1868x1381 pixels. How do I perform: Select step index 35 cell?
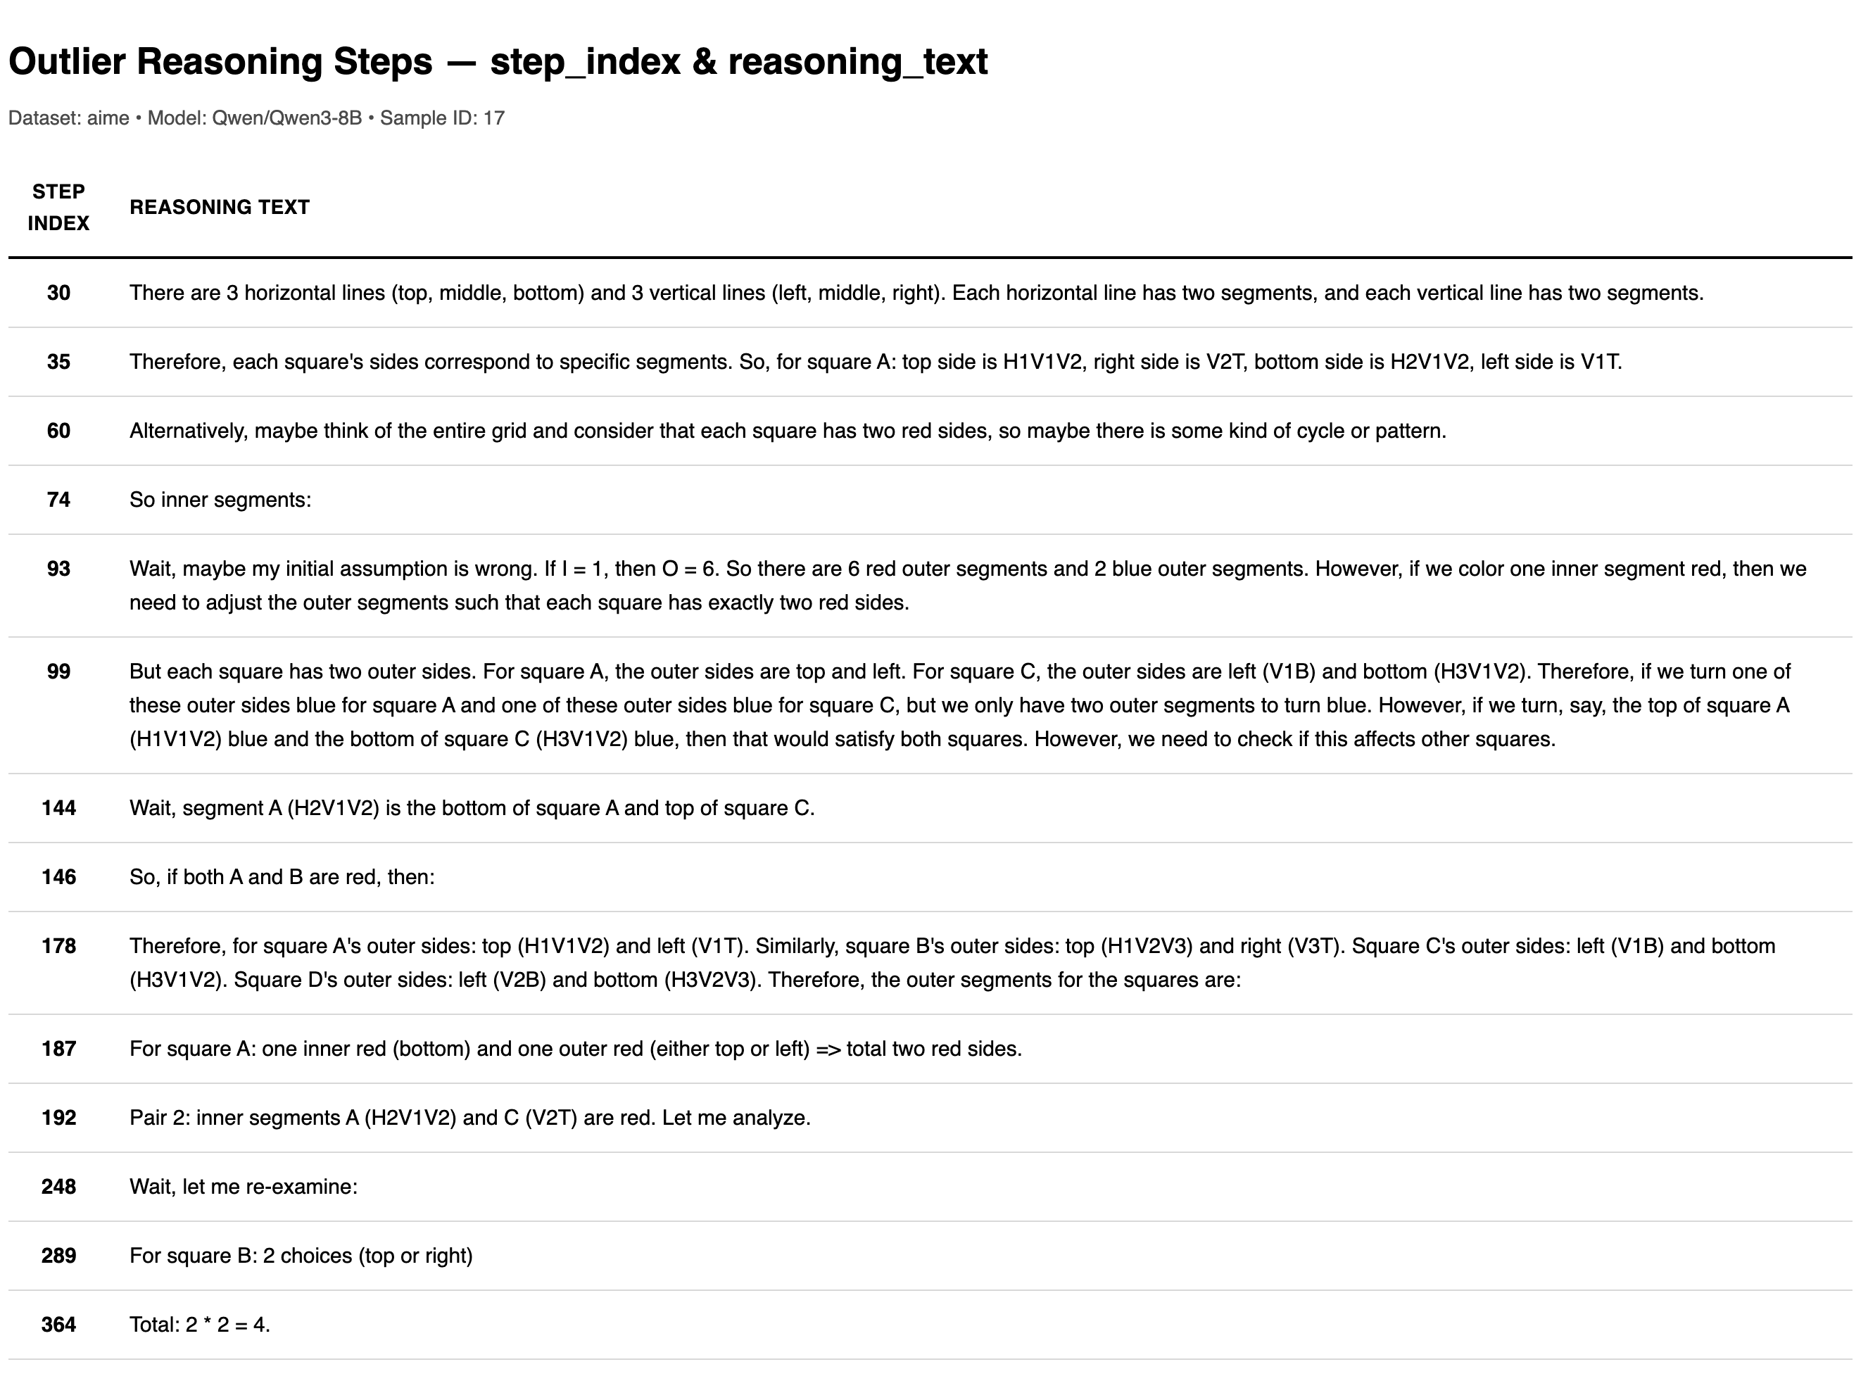pos(58,362)
